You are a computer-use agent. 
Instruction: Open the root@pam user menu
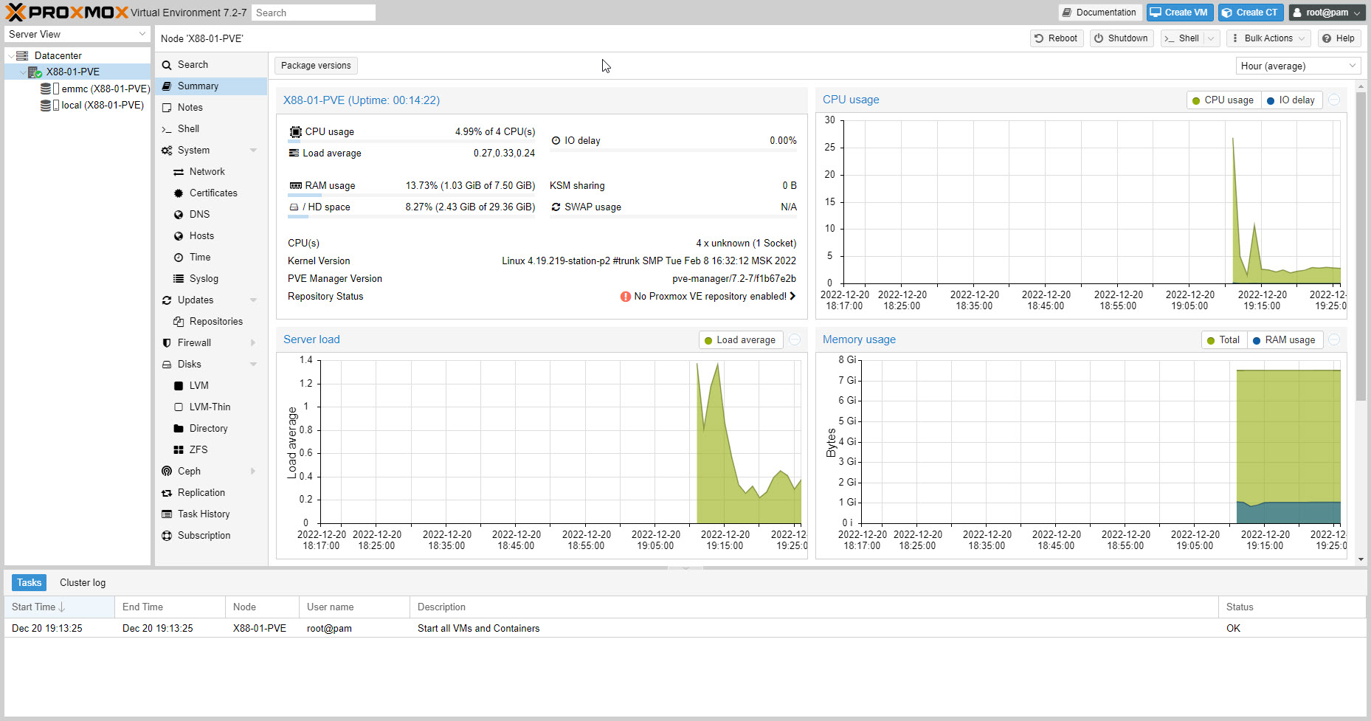1327,13
